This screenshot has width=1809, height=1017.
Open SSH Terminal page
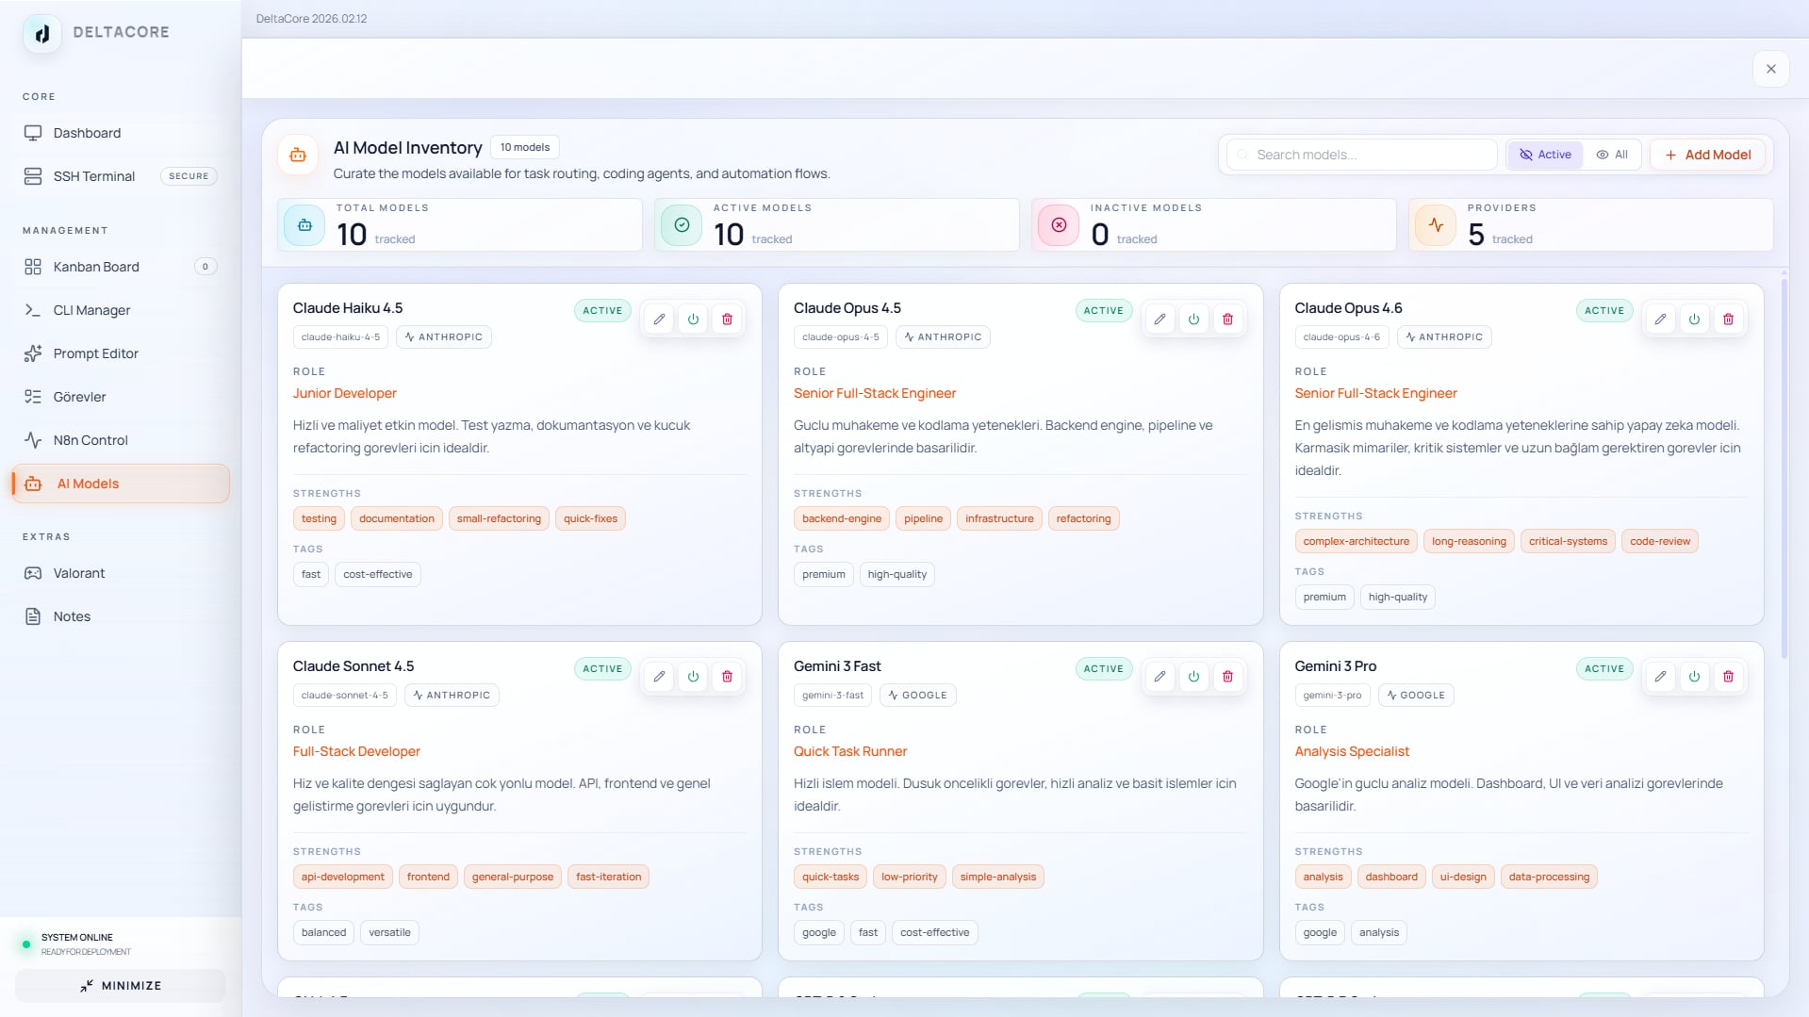[121, 176]
